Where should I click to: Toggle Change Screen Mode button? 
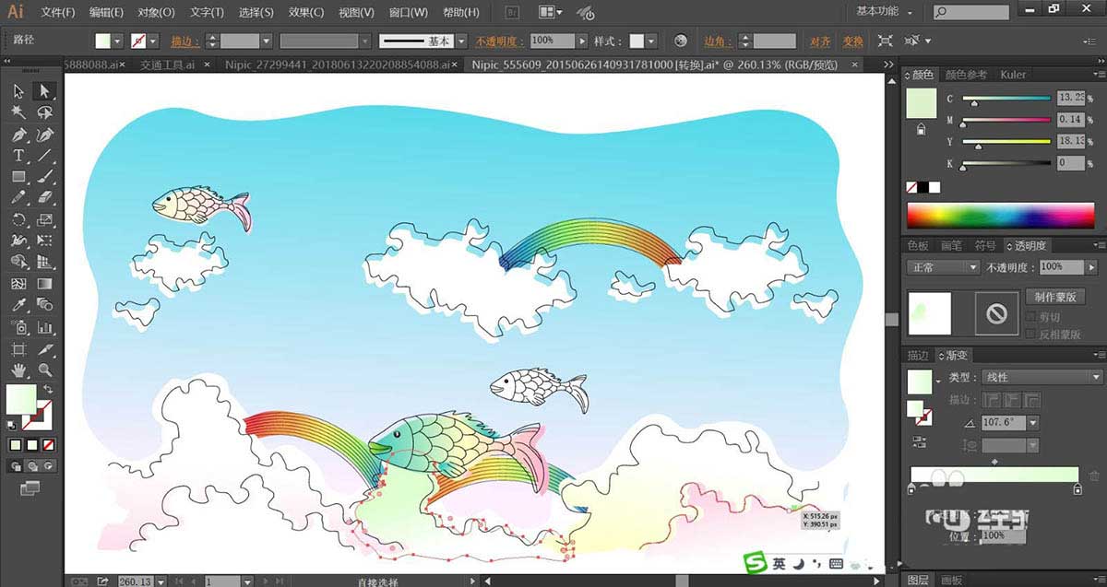(x=30, y=487)
